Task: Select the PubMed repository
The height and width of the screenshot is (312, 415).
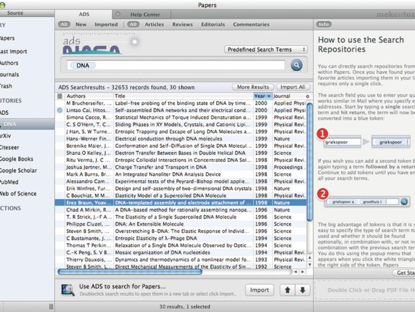Action: tap(9, 182)
